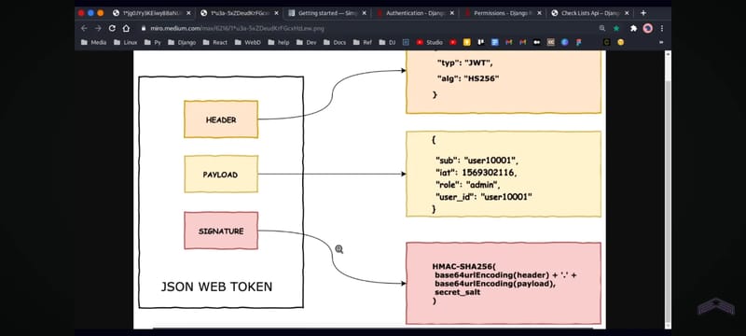Open the blue circular bookmark icon
The image size is (746, 336).
coord(565,42)
